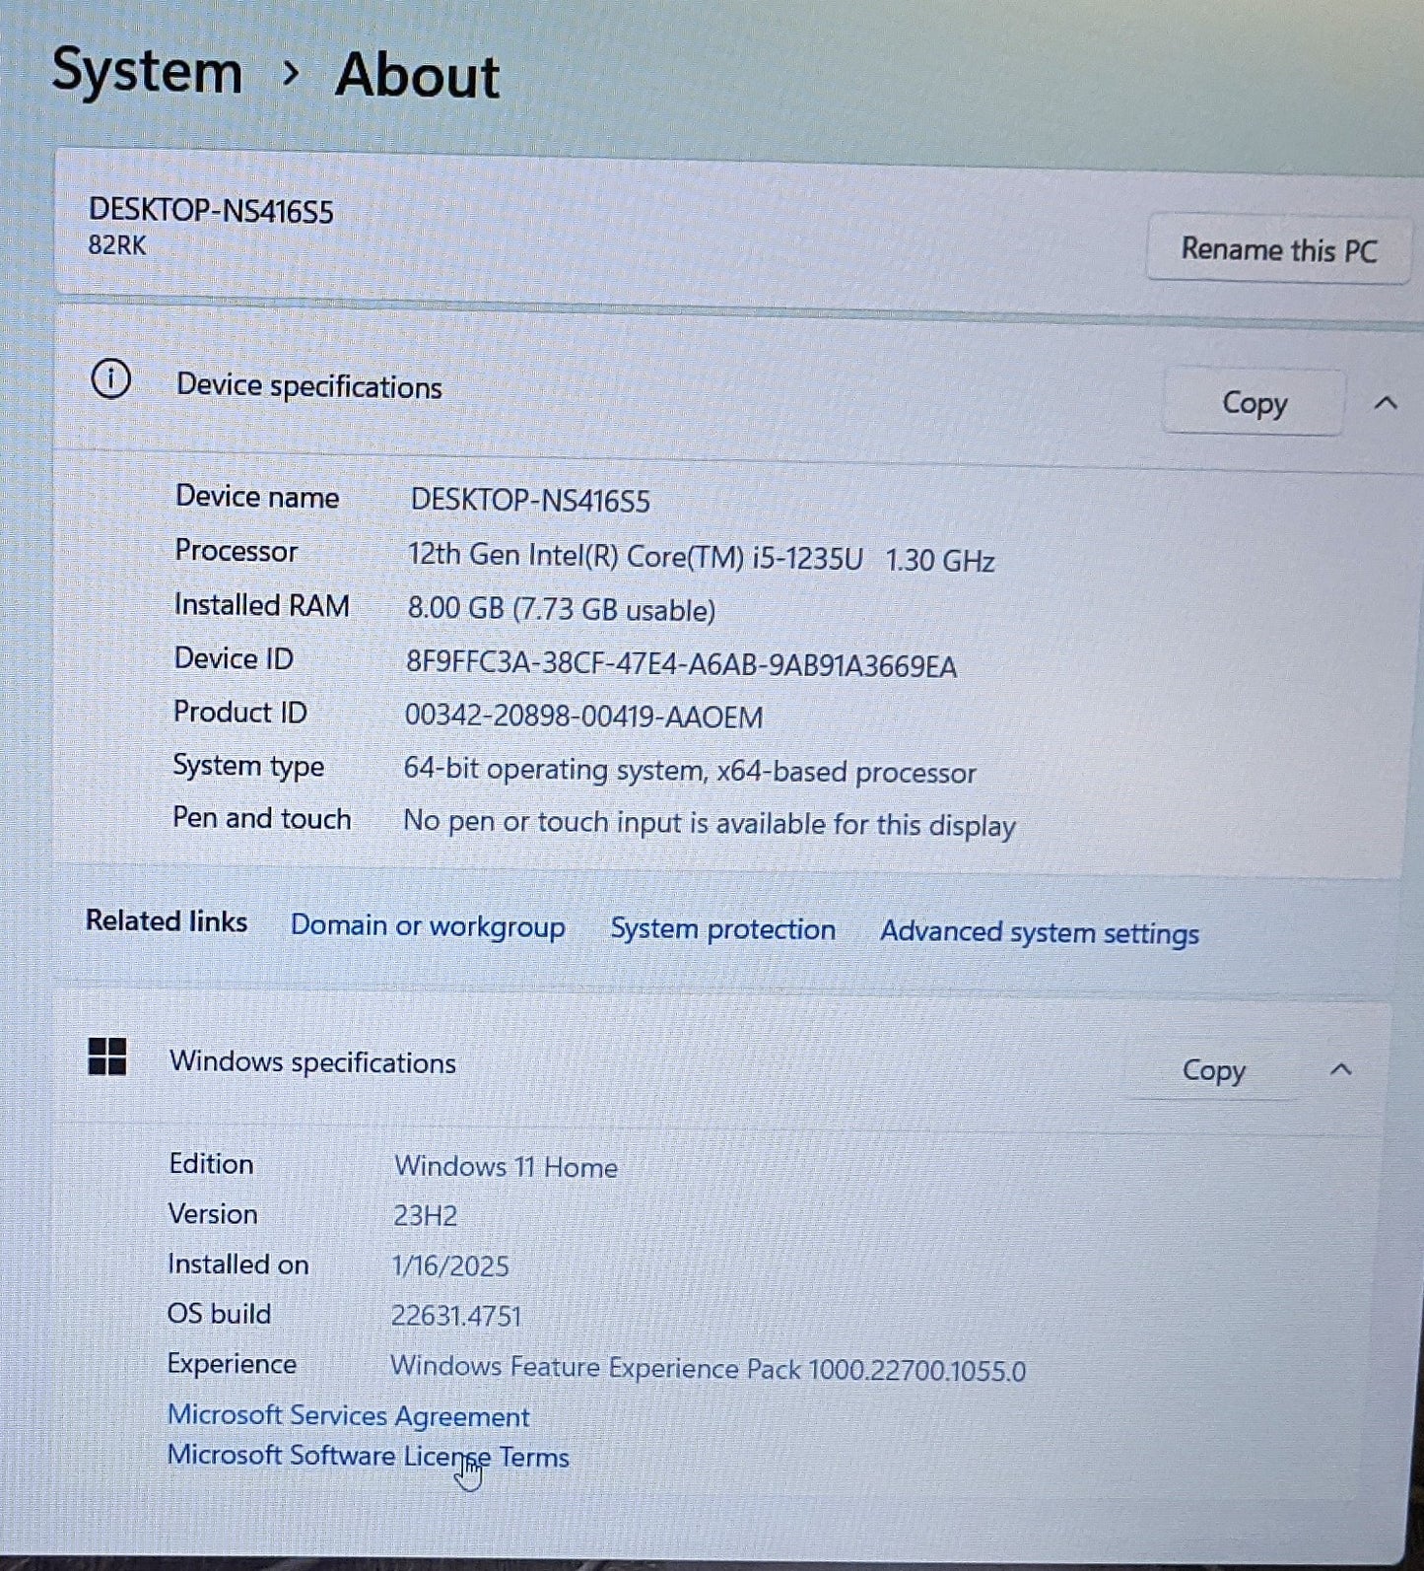Click the Installed RAM label
The height and width of the screenshot is (1571, 1424).
coord(261,605)
